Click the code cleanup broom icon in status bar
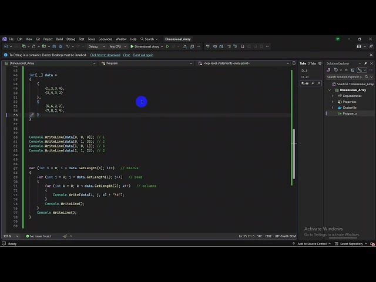 tap(65, 236)
